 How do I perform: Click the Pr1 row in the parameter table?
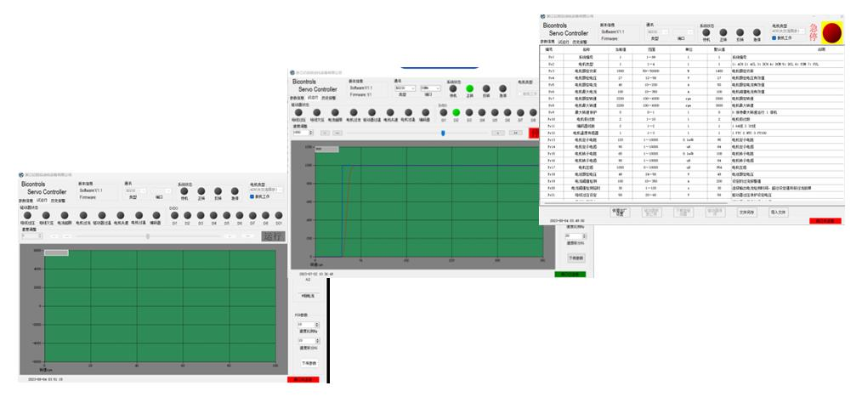(x=692, y=57)
